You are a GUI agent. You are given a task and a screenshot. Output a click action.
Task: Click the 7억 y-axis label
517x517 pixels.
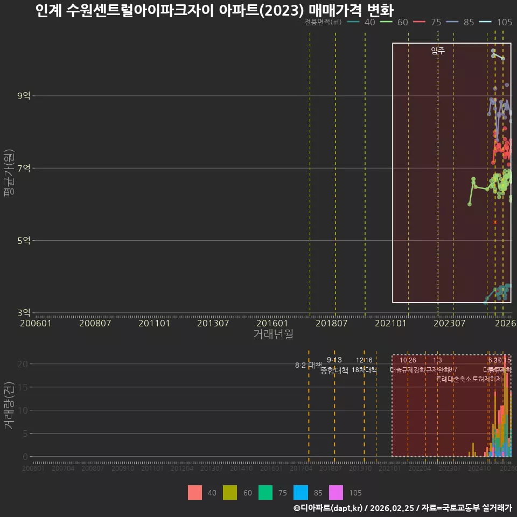tap(24, 168)
